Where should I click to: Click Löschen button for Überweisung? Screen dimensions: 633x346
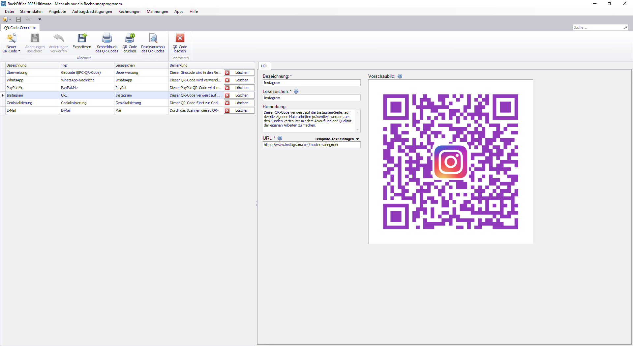[239, 72]
